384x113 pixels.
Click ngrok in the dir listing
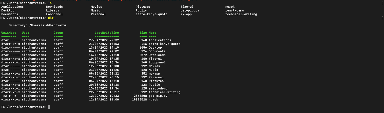click(153, 99)
